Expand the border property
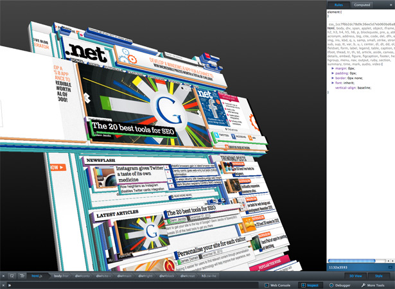 pyautogui.click(x=333, y=78)
